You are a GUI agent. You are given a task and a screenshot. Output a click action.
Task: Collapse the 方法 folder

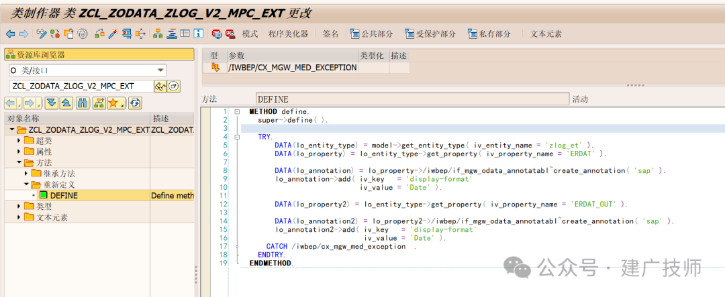[x=19, y=163]
